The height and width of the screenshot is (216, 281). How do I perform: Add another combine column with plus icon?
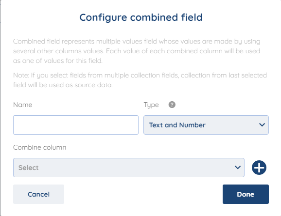[259, 168]
